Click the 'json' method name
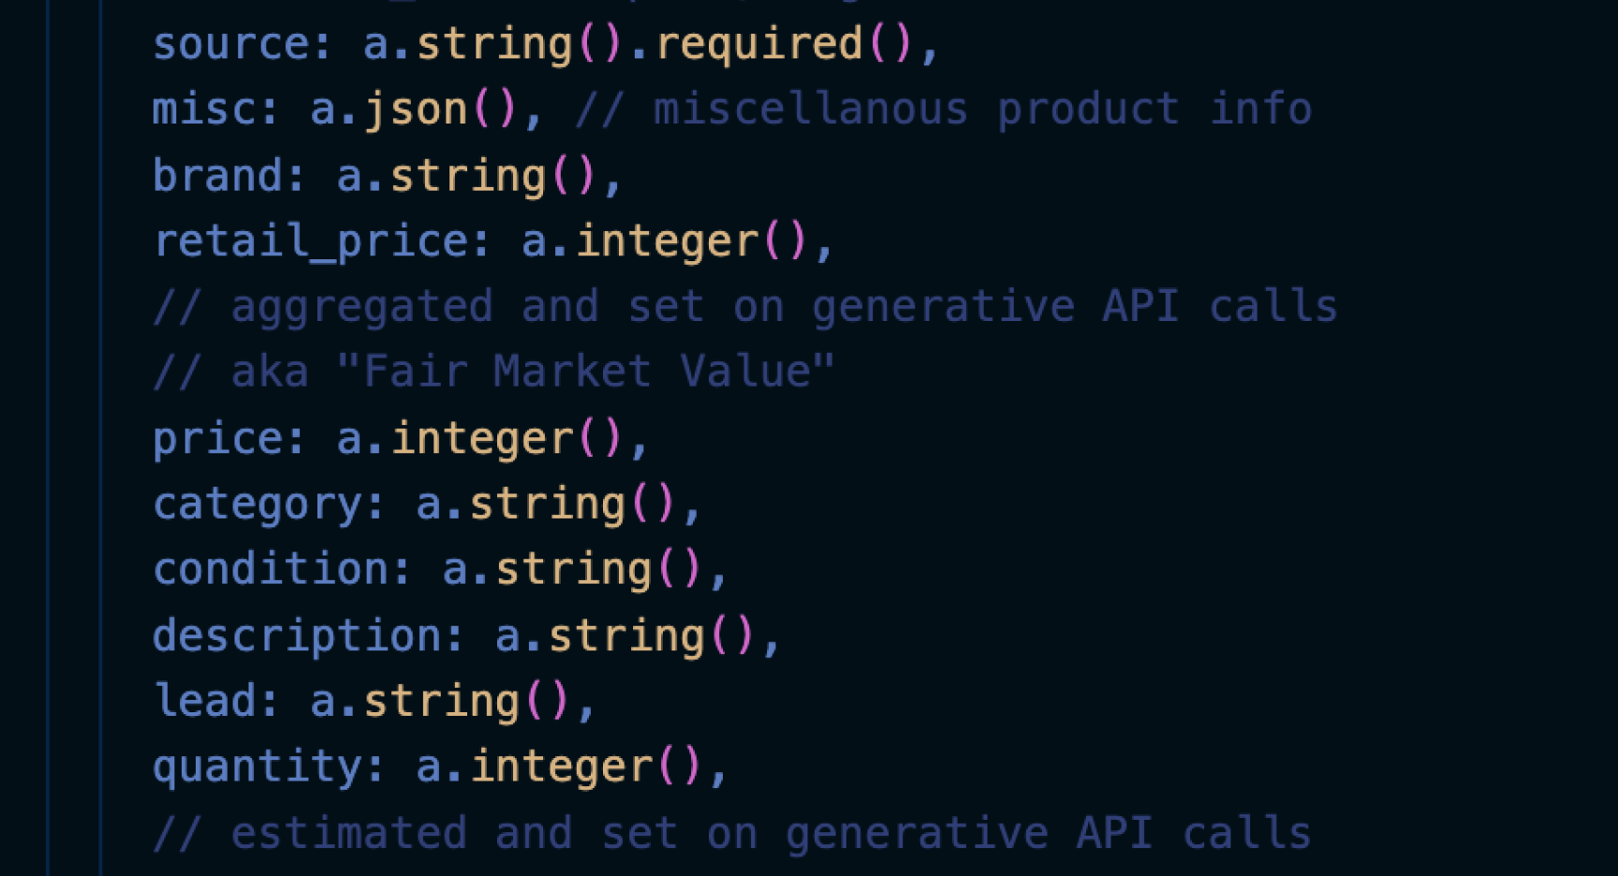Image resolution: width=1618 pixels, height=876 pixels. [416, 109]
